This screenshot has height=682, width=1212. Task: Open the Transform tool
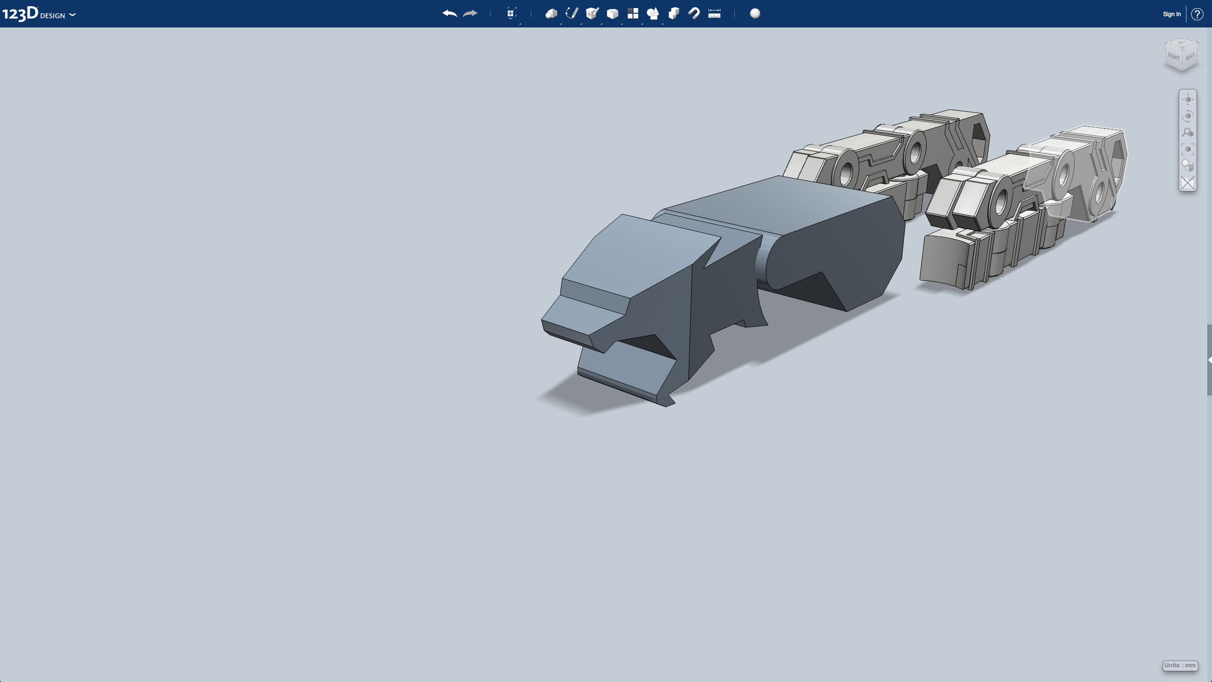pos(511,14)
